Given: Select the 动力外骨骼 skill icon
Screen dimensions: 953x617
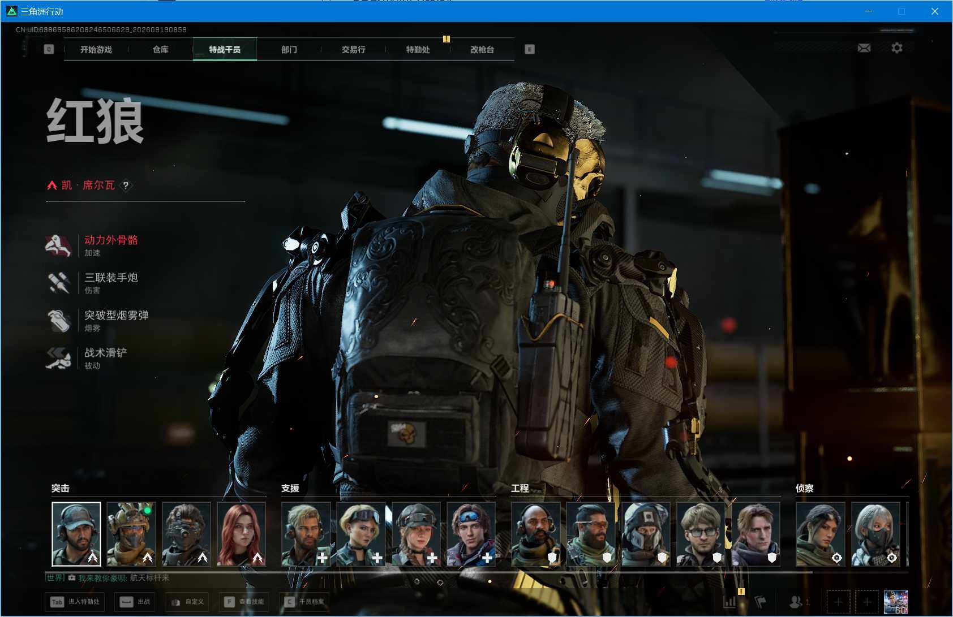Looking at the screenshot, I should 58,245.
